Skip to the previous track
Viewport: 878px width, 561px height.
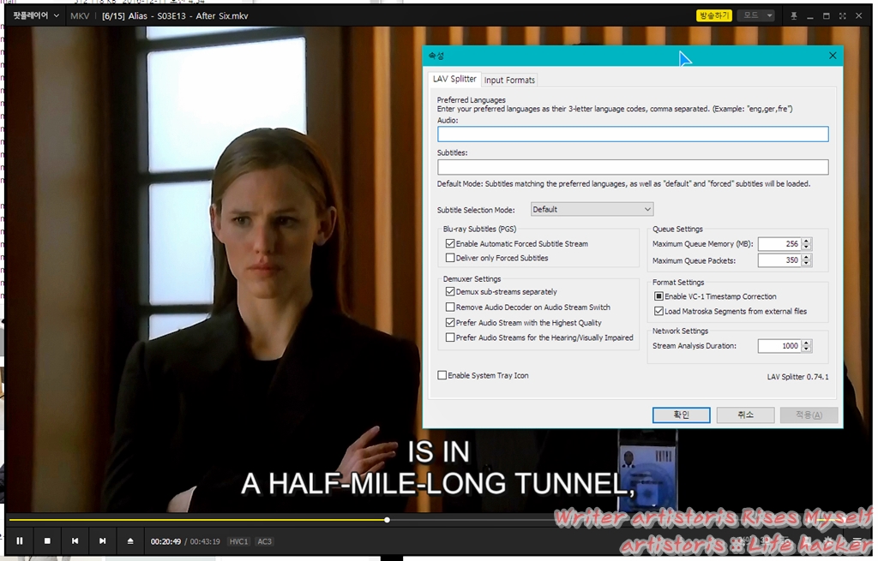[75, 541]
